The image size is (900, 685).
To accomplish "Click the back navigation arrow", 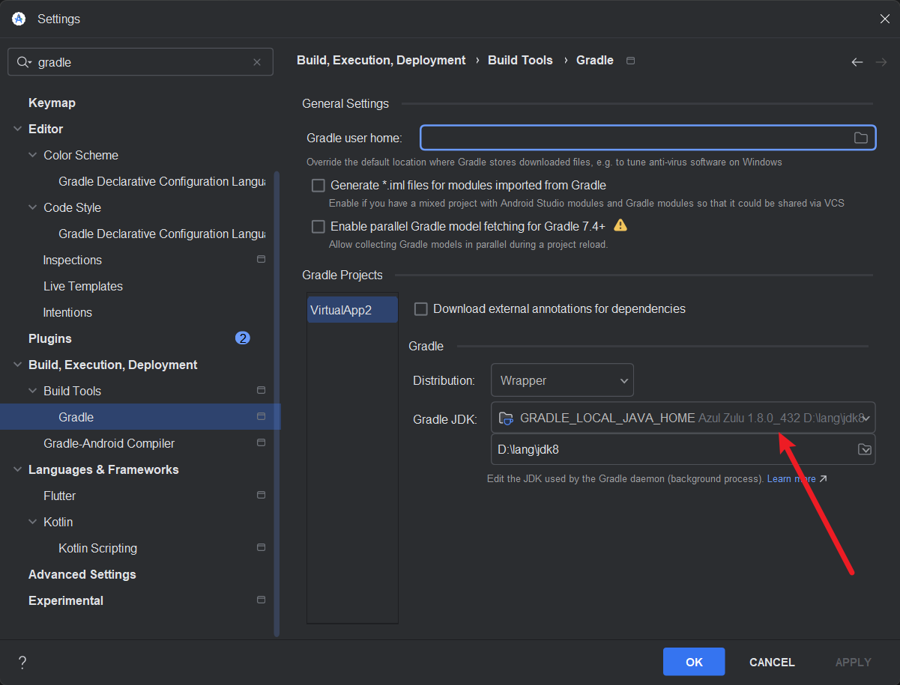I will pyautogui.click(x=857, y=62).
